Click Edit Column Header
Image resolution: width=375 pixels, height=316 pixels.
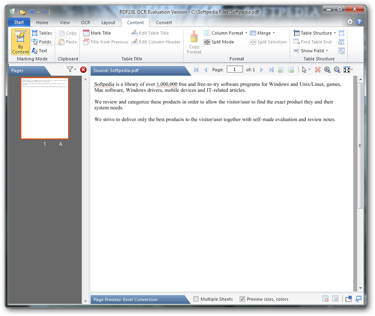tap(156, 42)
